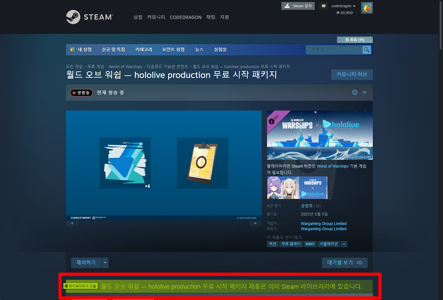The width and height of the screenshot is (443, 300).
Task: Open broadcast settings gear icon
Action: tap(355, 92)
